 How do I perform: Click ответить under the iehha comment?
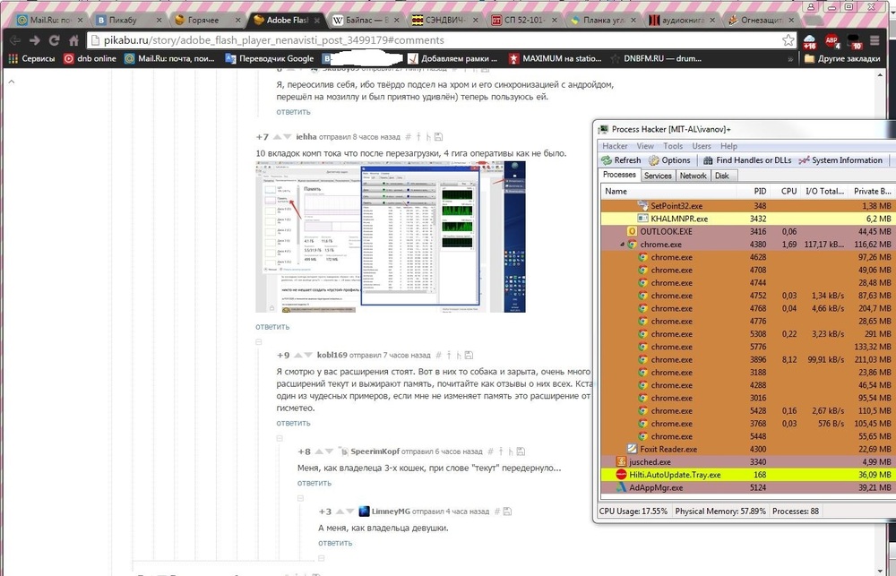pyautogui.click(x=272, y=327)
